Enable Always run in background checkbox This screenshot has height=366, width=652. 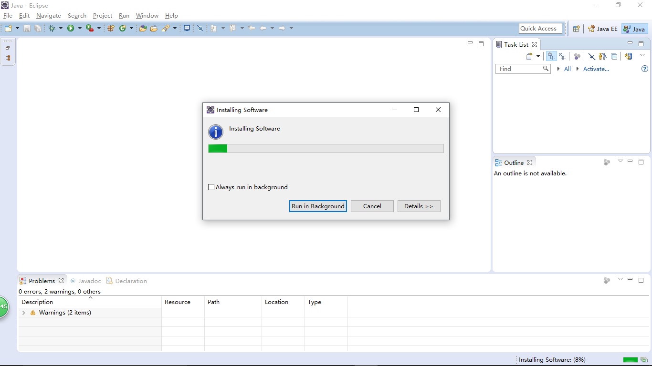[x=211, y=187]
